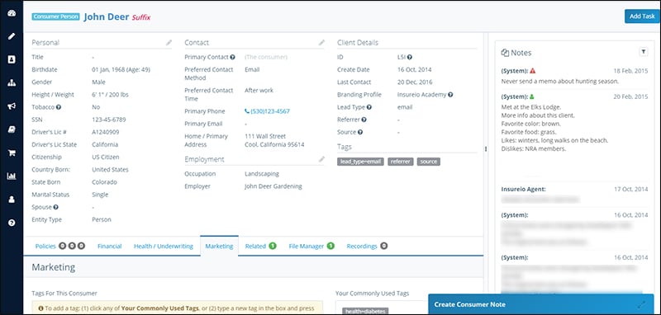Click the help icon next to Spouse
This screenshot has height=315, width=661.
point(55,207)
